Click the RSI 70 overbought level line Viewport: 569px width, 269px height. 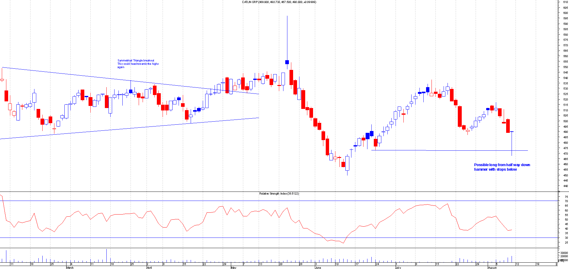(272, 201)
